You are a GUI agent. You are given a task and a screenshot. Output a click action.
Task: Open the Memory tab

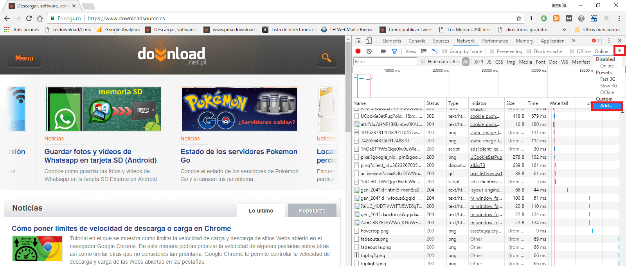click(524, 41)
